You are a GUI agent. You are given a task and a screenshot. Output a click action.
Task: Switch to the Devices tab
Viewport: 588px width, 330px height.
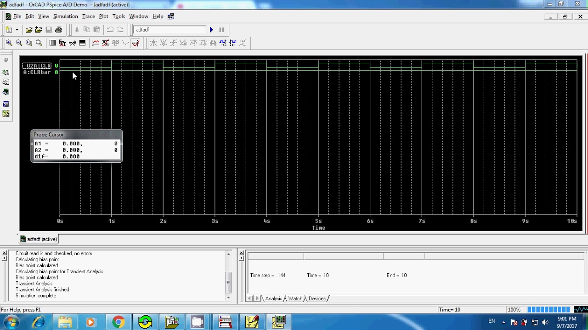pos(317,299)
